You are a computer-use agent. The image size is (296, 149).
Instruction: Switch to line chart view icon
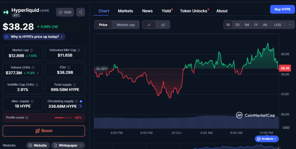click(149, 25)
